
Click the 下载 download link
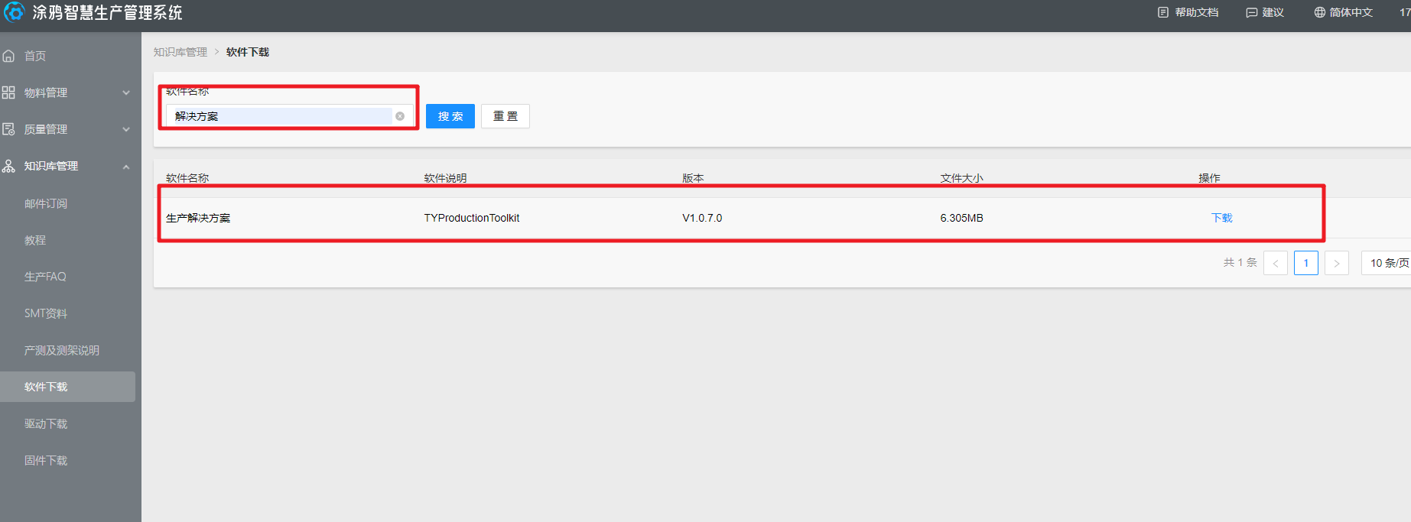pos(1222,218)
